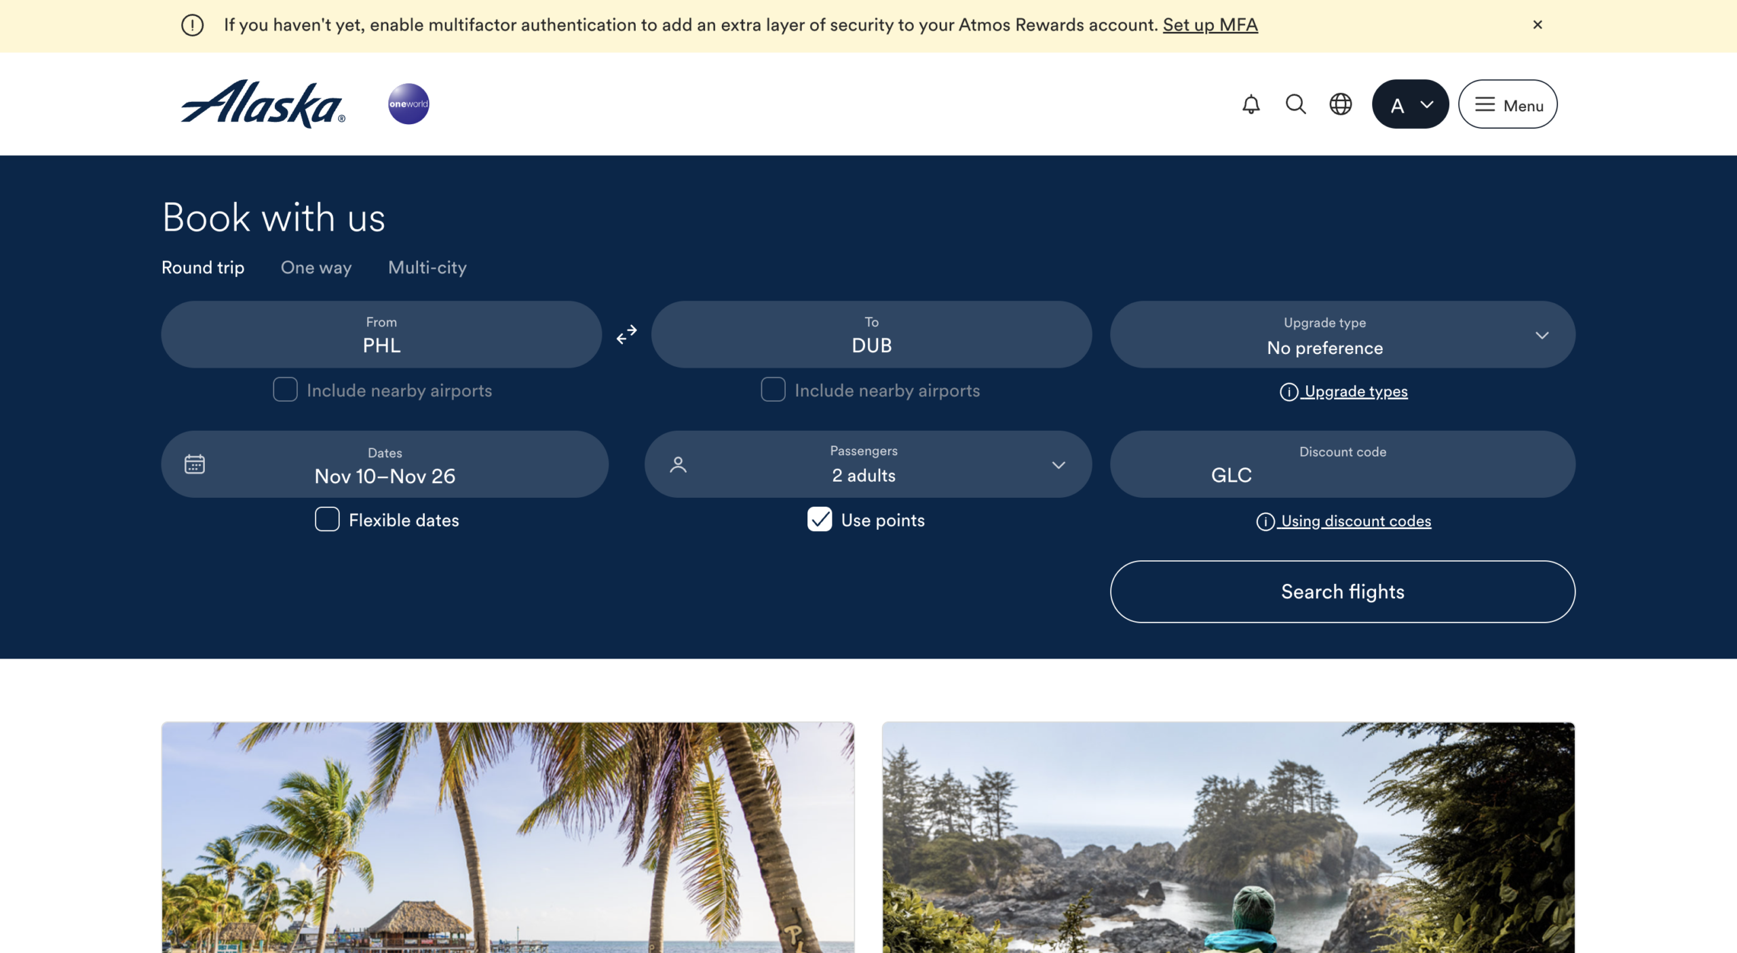Expand the Upgrade type dropdown

(x=1342, y=334)
